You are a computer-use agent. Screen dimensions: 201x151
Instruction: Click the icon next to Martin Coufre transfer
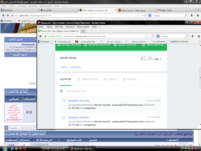[64, 117]
